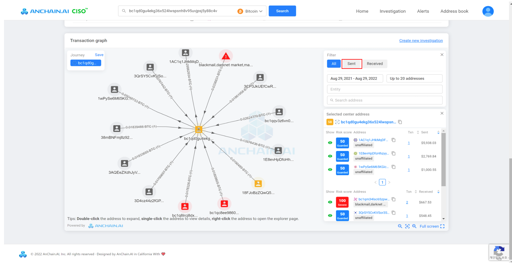Hide the 1AC1q1JHkMqDF address
This screenshot has height=263, width=512.
tap(330, 143)
